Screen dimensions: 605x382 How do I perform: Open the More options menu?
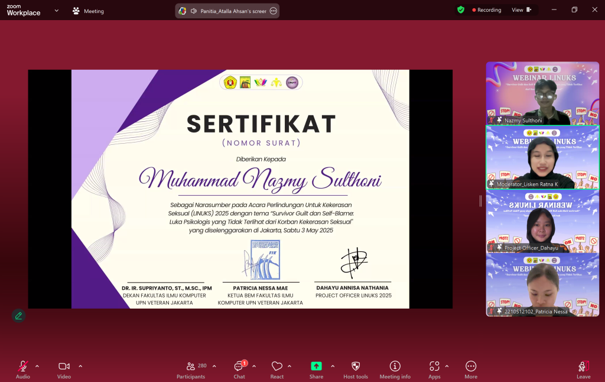pyautogui.click(x=471, y=370)
